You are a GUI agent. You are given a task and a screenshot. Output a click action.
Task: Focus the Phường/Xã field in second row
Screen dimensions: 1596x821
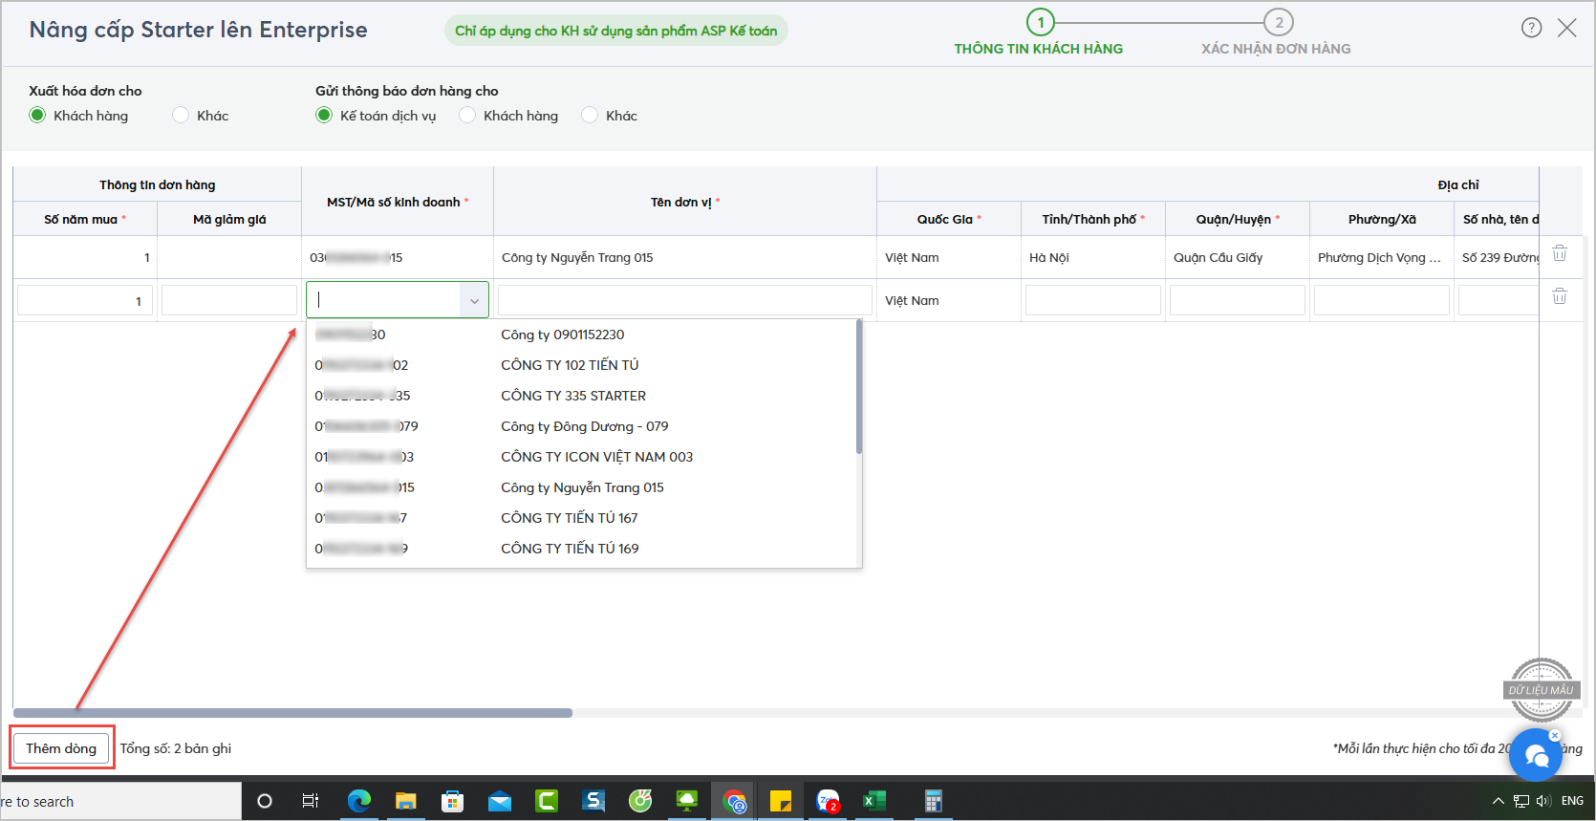point(1382,300)
